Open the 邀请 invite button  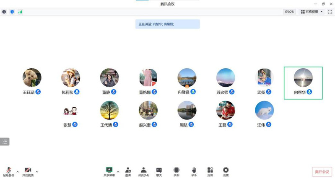pos(128,172)
